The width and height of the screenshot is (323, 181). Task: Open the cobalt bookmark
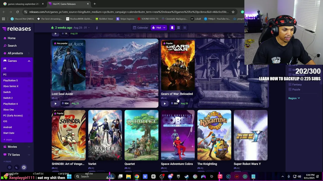coord(196,19)
